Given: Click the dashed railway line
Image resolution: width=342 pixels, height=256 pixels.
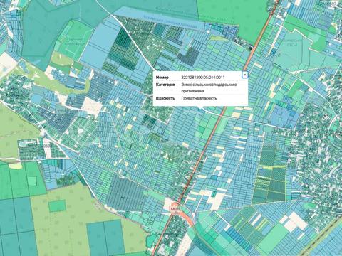Looking at the screenshot, I should point(321,237).
